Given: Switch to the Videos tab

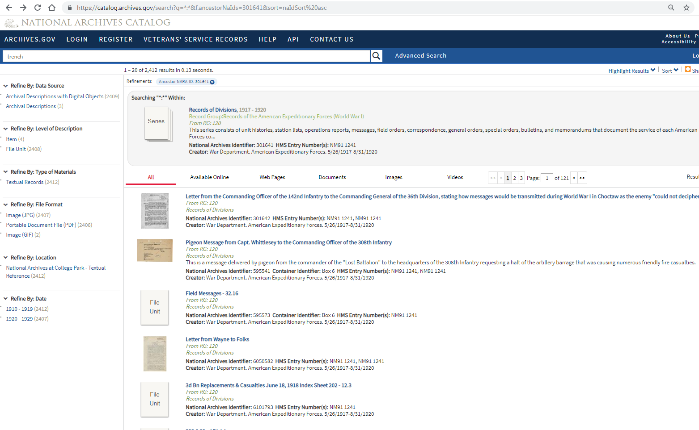Looking at the screenshot, I should [455, 177].
